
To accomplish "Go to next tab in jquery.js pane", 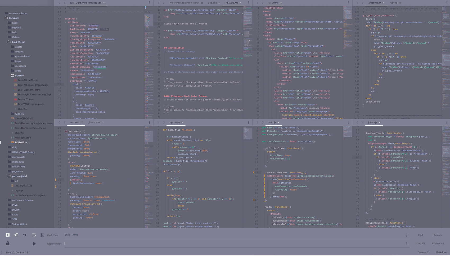I will (x=362, y=122).
